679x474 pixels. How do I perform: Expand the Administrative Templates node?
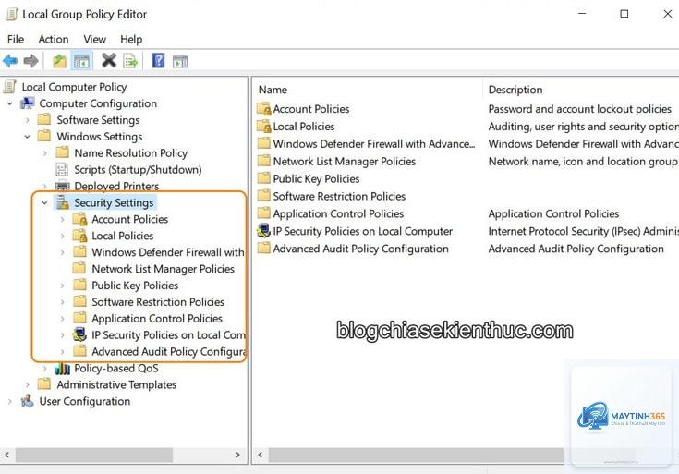point(28,384)
